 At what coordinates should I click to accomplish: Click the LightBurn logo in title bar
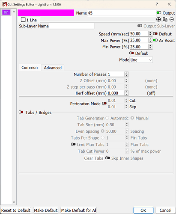click(4, 4)
